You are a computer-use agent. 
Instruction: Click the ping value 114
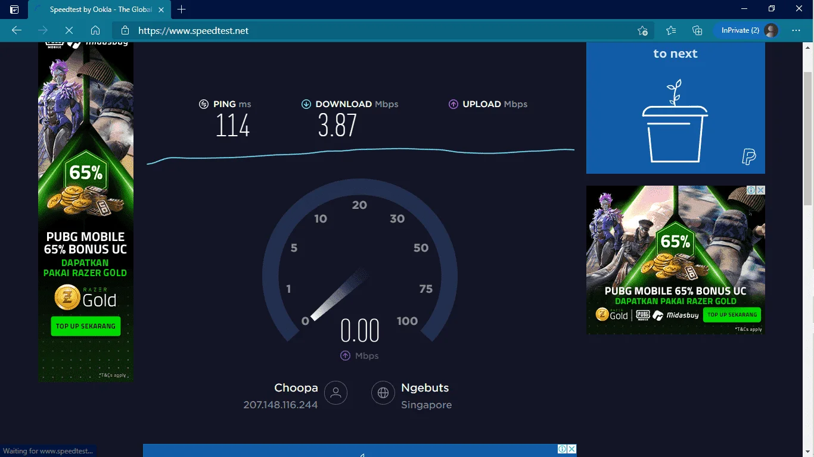(x=232, y=126)
